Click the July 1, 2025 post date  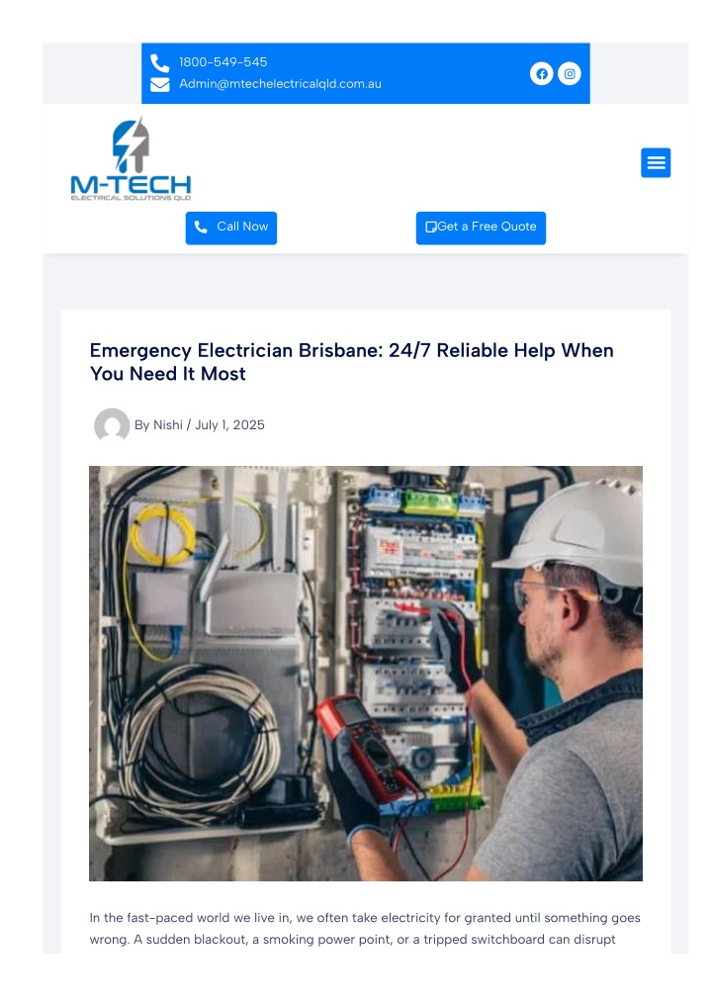(229, 425)
